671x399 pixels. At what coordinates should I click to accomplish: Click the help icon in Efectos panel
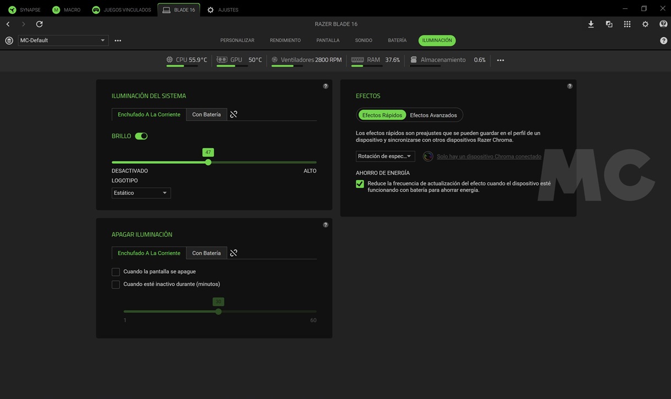point(570,86)
